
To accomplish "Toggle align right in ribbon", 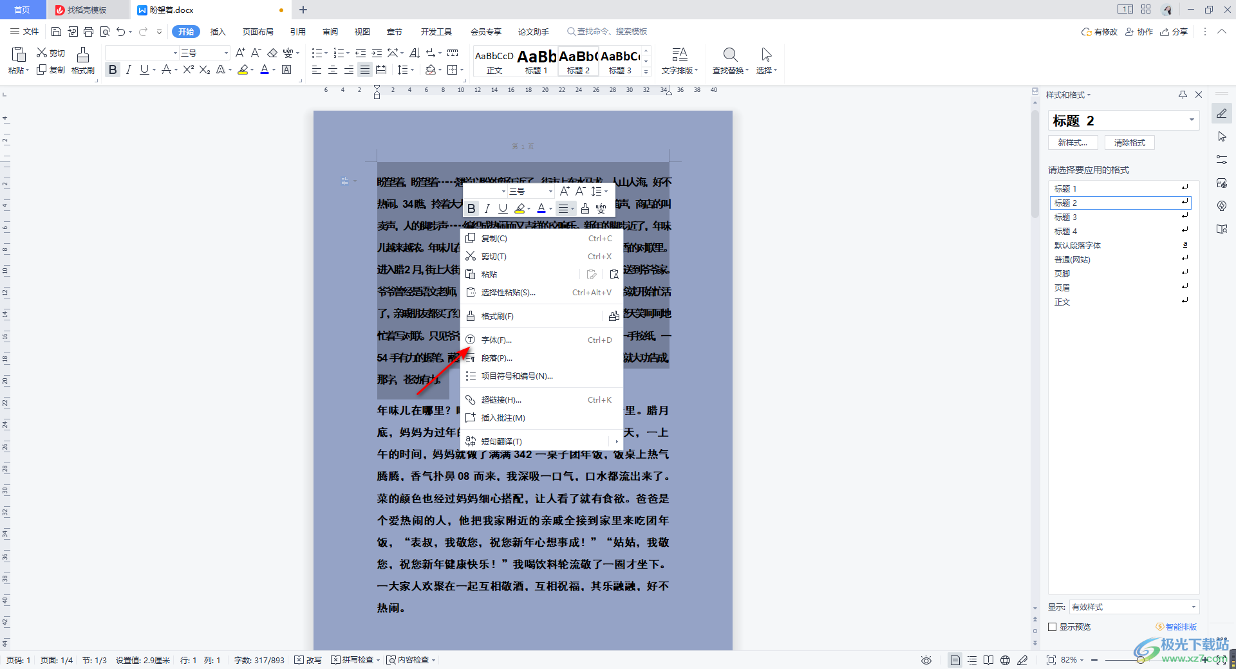I will pos(349,69).
